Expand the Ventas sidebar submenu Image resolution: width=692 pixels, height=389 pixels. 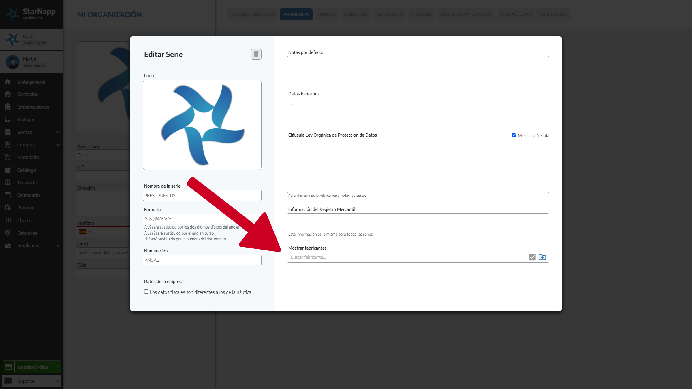click(x=58, y=132)
